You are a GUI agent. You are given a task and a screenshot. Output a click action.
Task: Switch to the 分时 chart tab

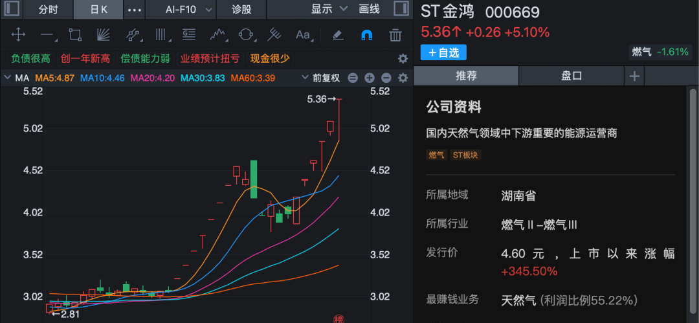click(48, 9)
